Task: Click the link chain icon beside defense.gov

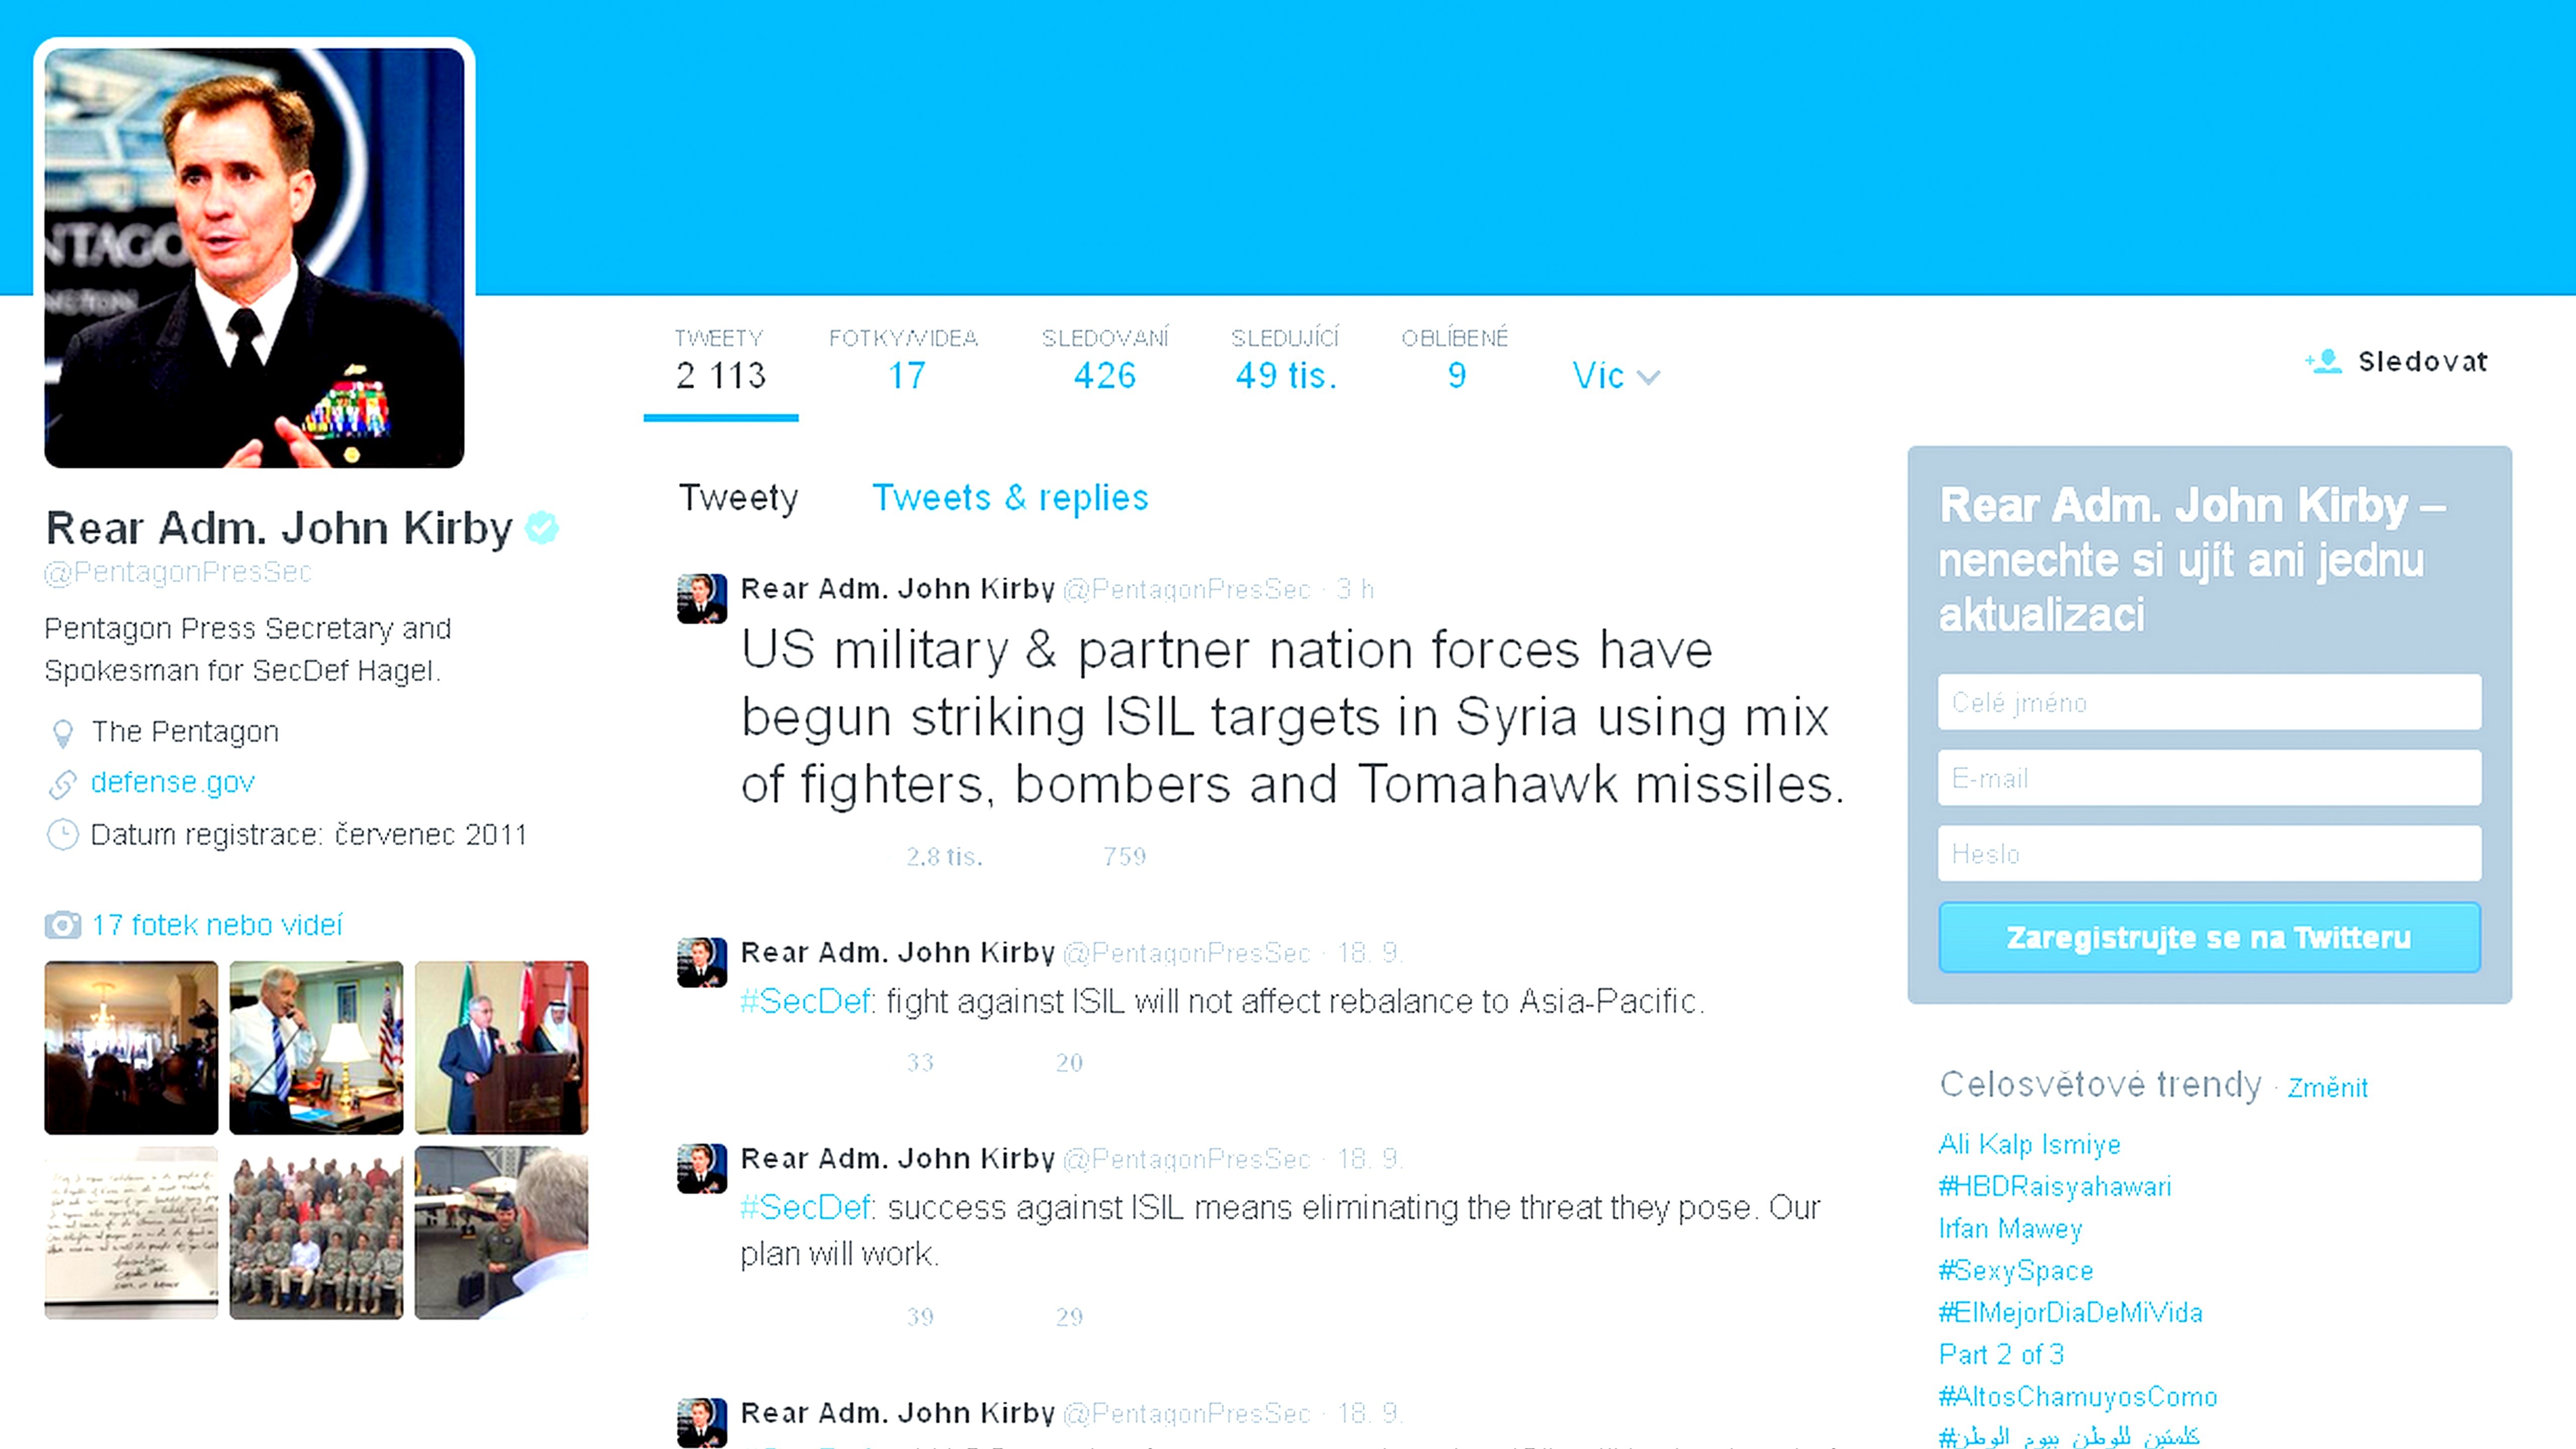Action: tap(62, 784)
